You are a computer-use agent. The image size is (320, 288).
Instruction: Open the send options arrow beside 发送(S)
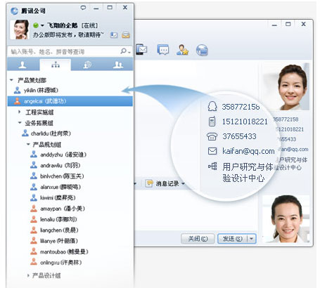[251, 239]
